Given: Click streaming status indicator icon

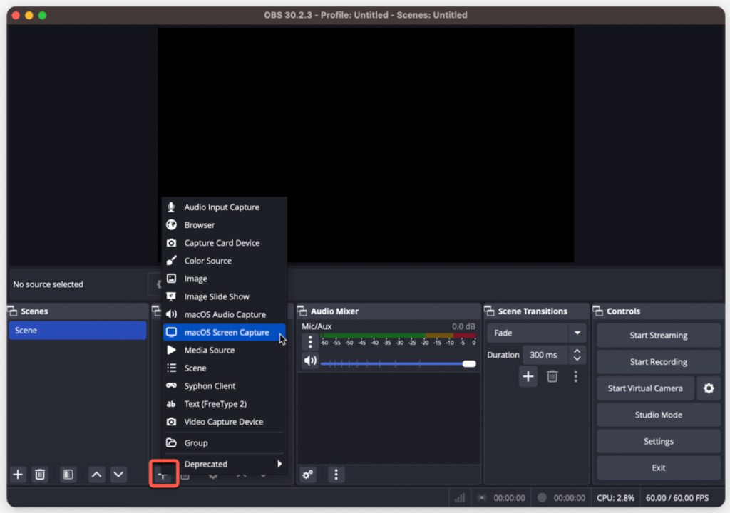Looking at the screenshot, I should pyautogui.click(x=483, y=497).
